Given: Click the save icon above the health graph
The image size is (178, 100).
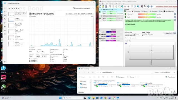Looking at the screenshot, I should point(126,43).
